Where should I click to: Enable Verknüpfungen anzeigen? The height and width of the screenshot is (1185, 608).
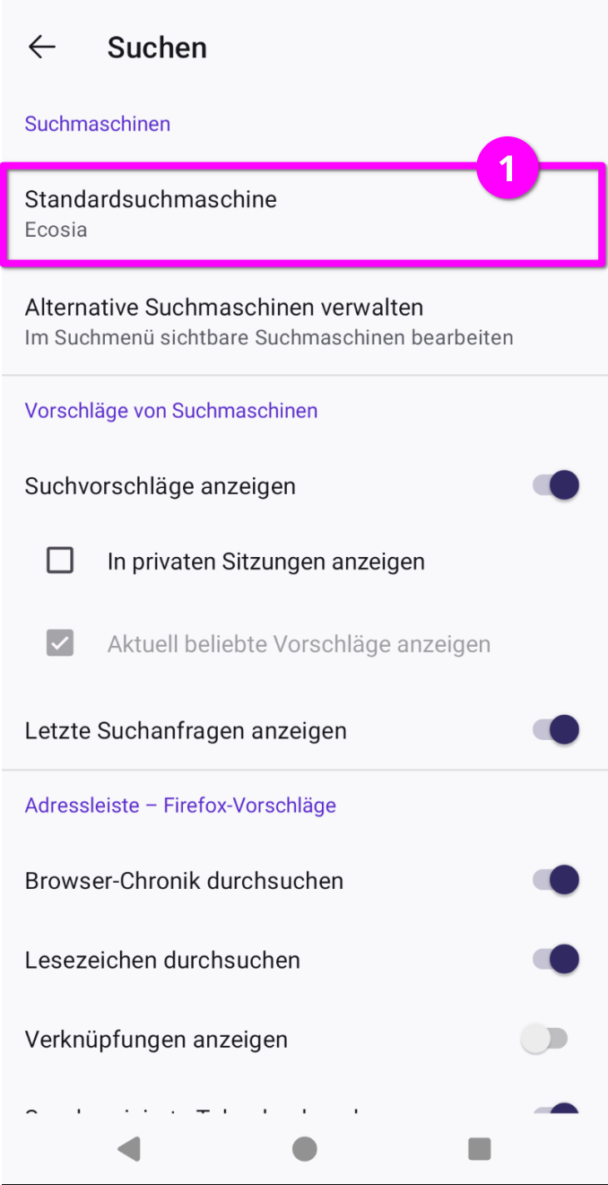(x=546, y=1038)
